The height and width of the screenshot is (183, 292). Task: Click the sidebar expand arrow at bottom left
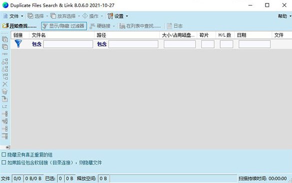pos(7,147)
